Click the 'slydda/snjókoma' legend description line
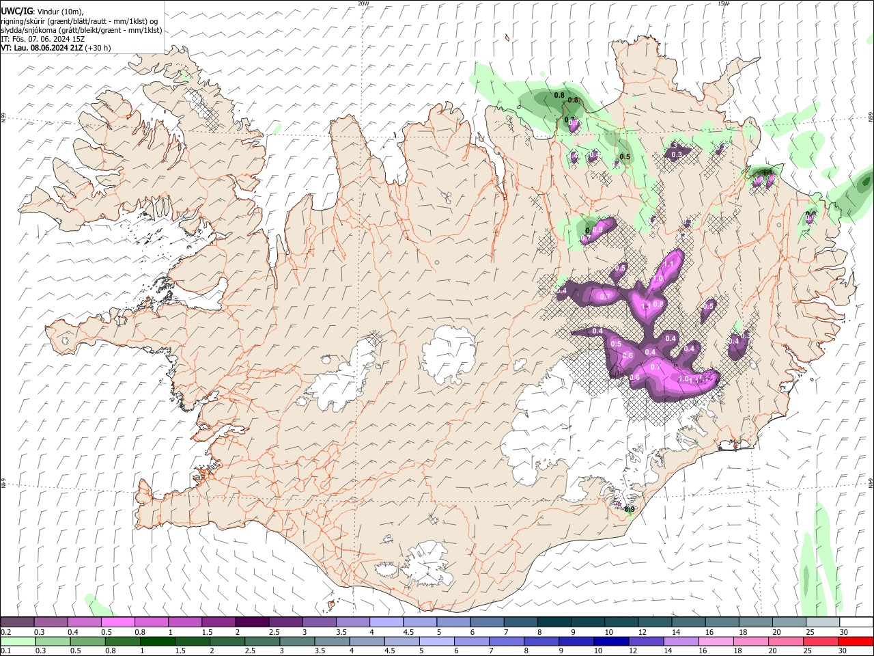This screenshot has width=874, height=656. (x=81, y=30)
